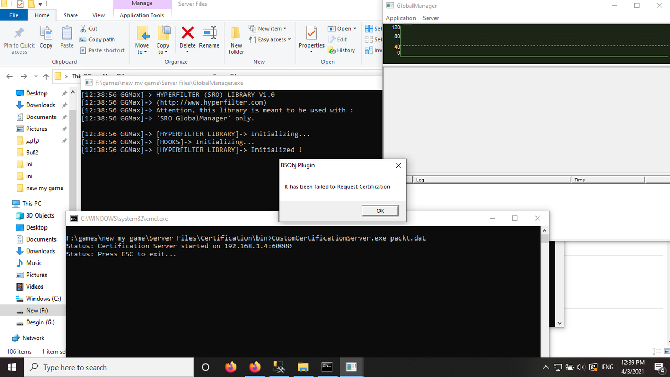
Task: Show hidden system tray icons chevron
Action: 546,367
